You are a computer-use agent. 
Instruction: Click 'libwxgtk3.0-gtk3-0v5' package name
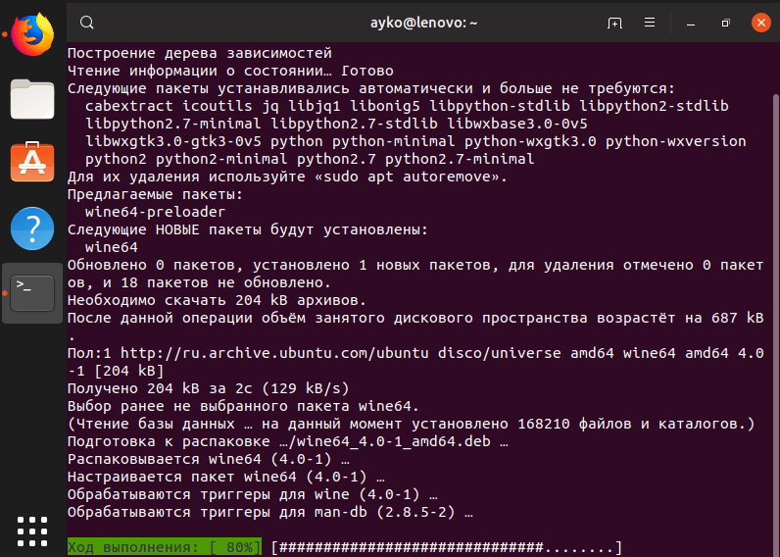click(x=172, y=141)
